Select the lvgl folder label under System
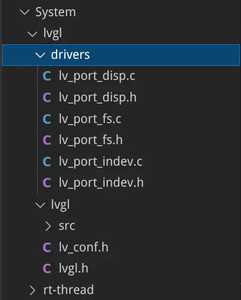Screen dimensions: 241x300 [x=53, y=34]
